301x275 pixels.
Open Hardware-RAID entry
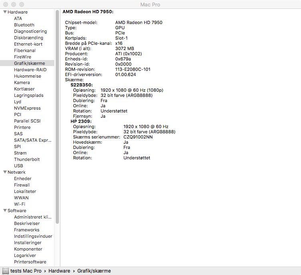click(x=30, y=70)
